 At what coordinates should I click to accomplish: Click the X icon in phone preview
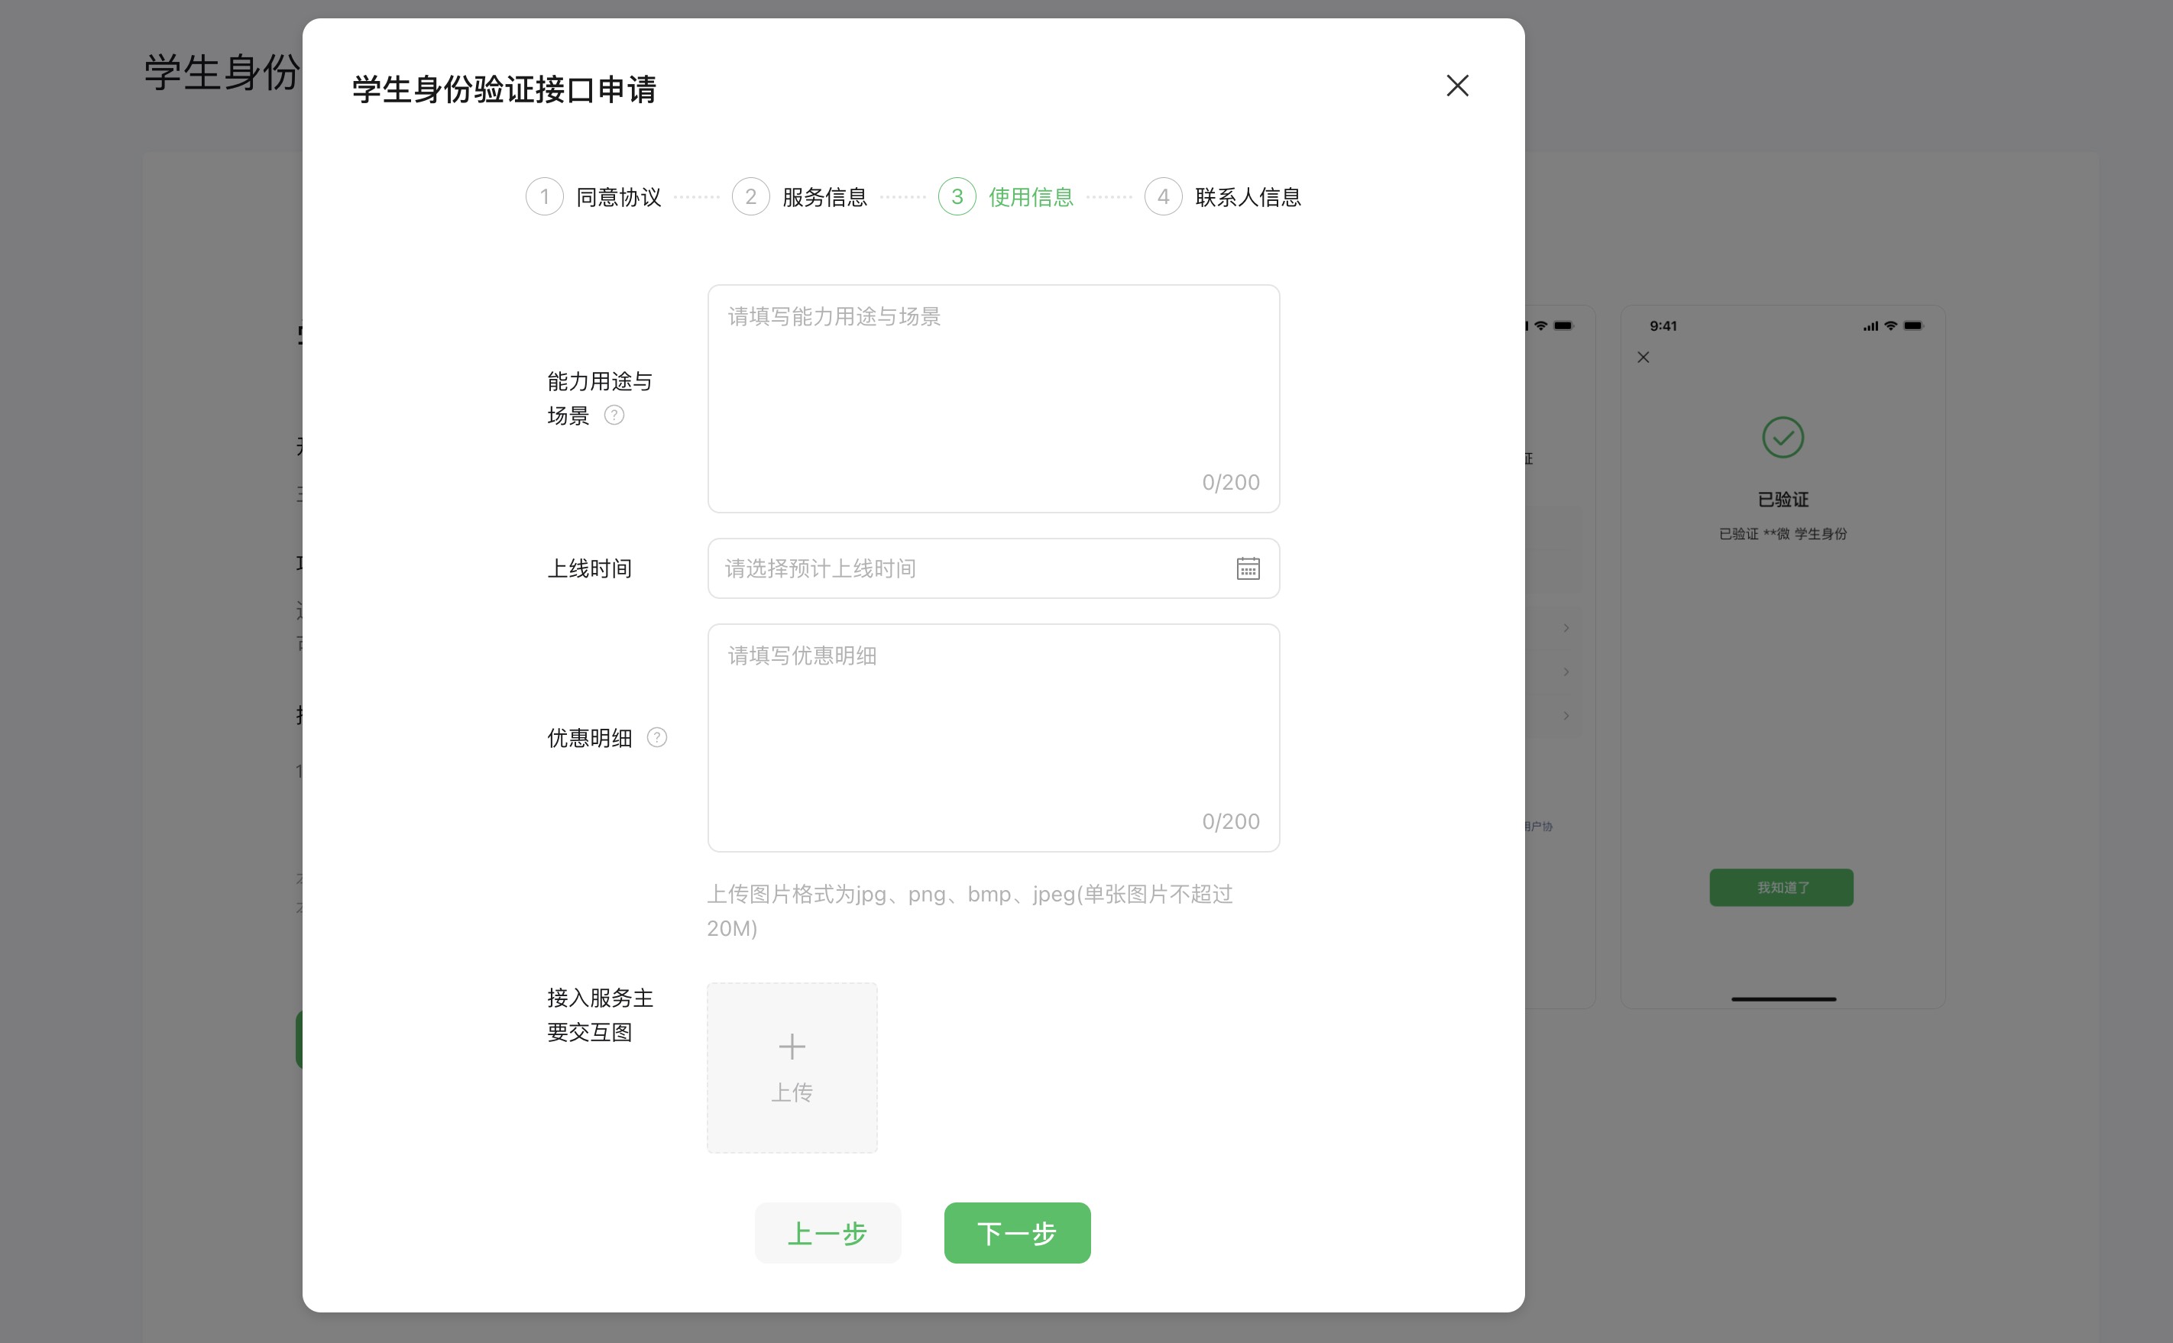1643,357
